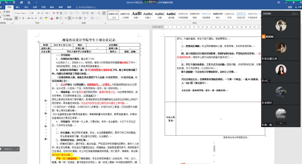Click the red font color button

coord(52,18)
